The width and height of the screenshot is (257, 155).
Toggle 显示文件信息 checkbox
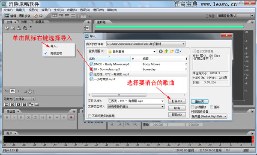pos(194,51)
